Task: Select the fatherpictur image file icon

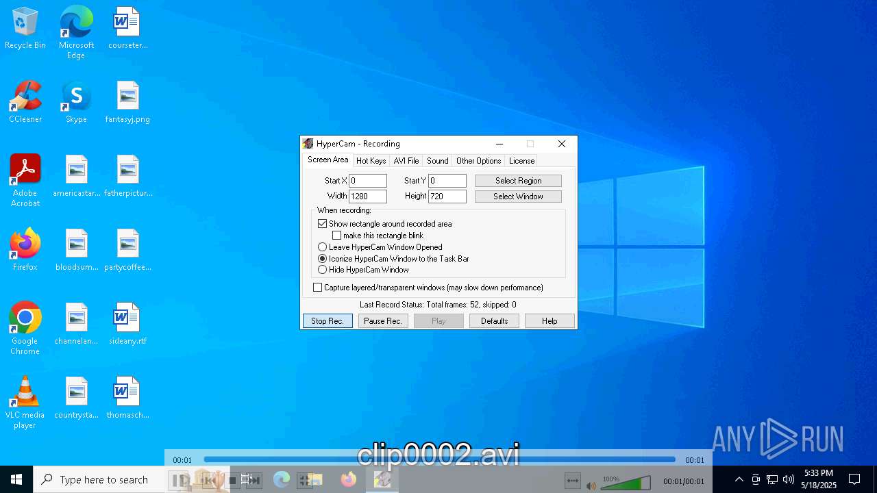Action: pyautogui.click(x=128, y=176)
